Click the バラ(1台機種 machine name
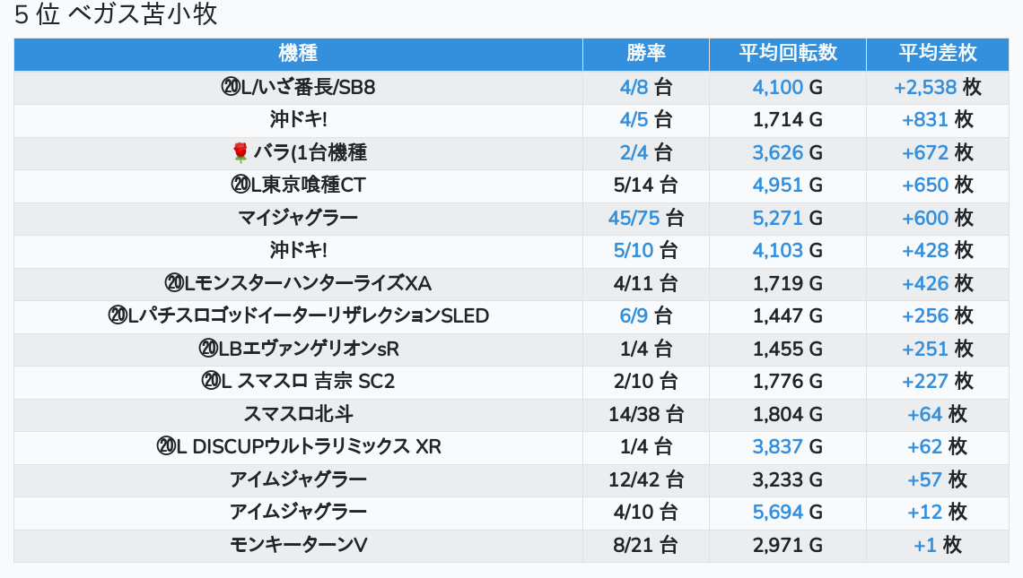1023x578 pixels. point(310,152)
